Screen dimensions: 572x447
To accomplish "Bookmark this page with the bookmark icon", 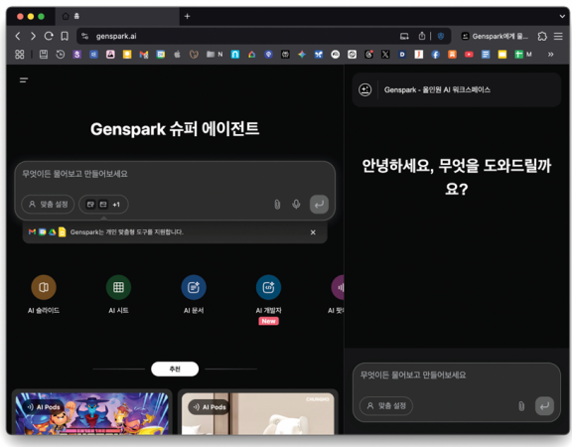I will coord(65,36).
